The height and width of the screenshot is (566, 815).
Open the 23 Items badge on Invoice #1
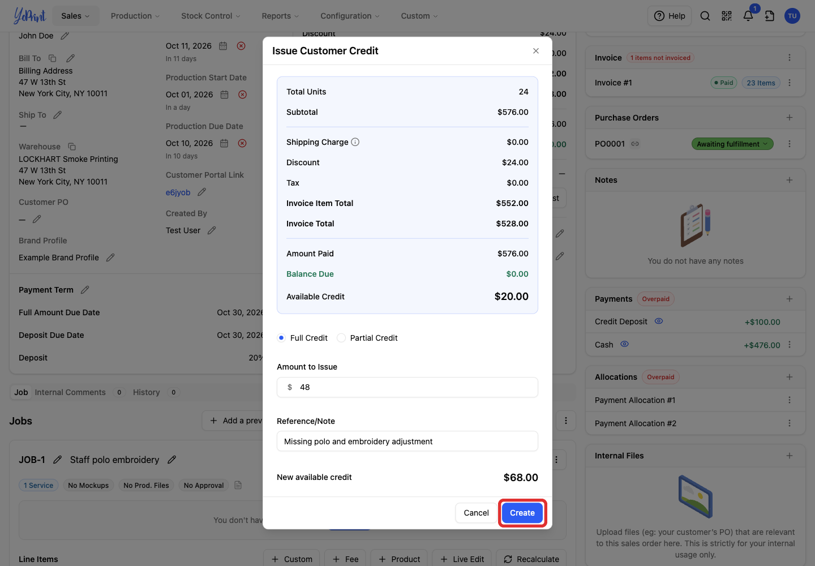[761, 83]
